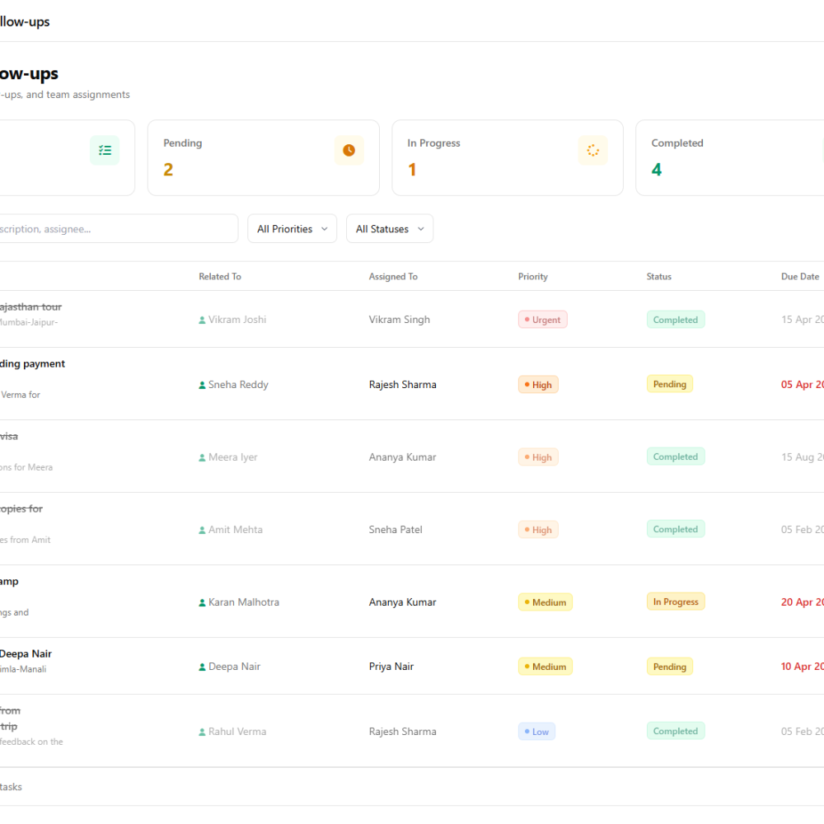Click assignee Sneha Patel
This screenshot has height=824, width=824.
[396, 530]
